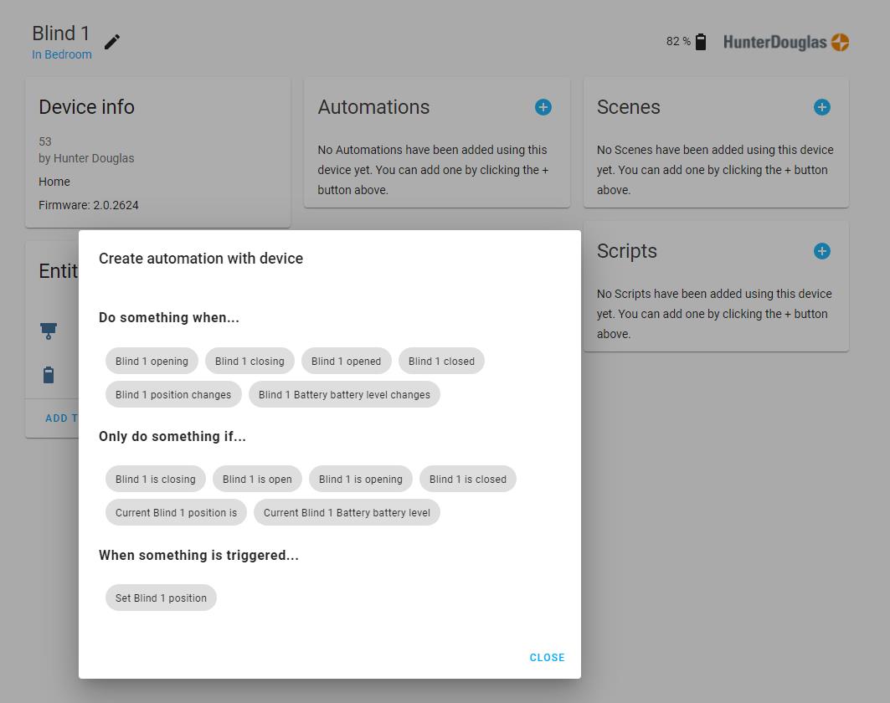
Task: Click the Hunter Douglas logo
Action: click(786, 42)
